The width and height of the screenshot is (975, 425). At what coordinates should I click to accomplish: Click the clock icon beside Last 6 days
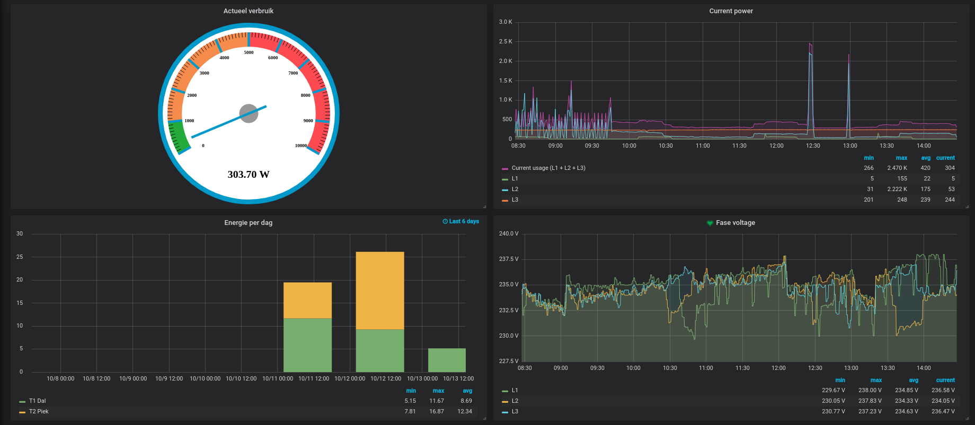coord(445,221)
